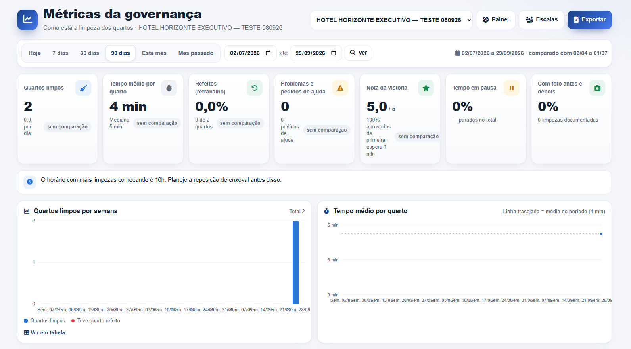
Task: Open the Escalas page
Action: 541,20
